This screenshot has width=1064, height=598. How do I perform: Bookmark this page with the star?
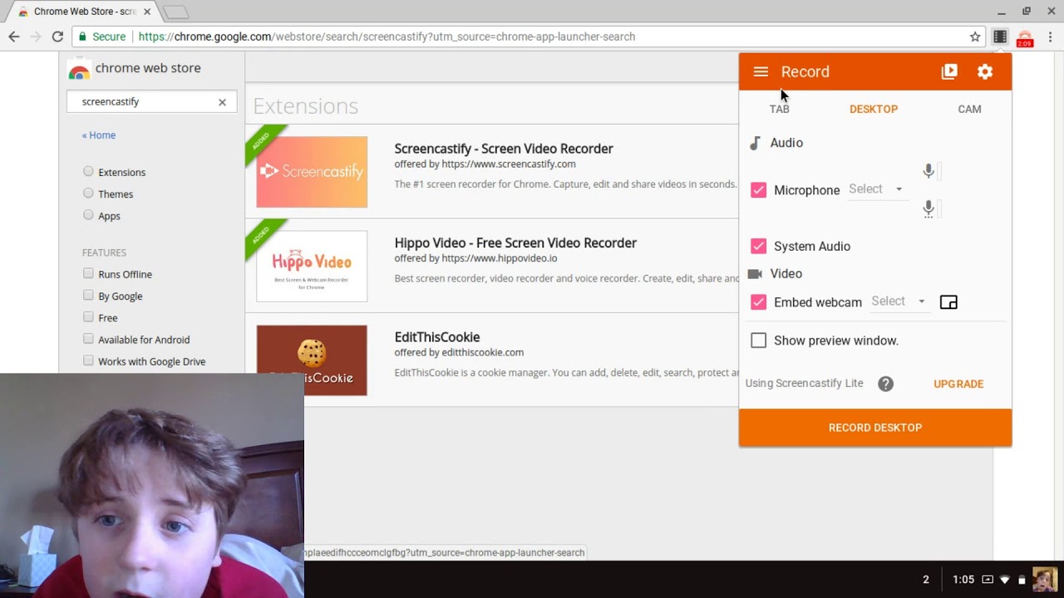click(975, 37)
